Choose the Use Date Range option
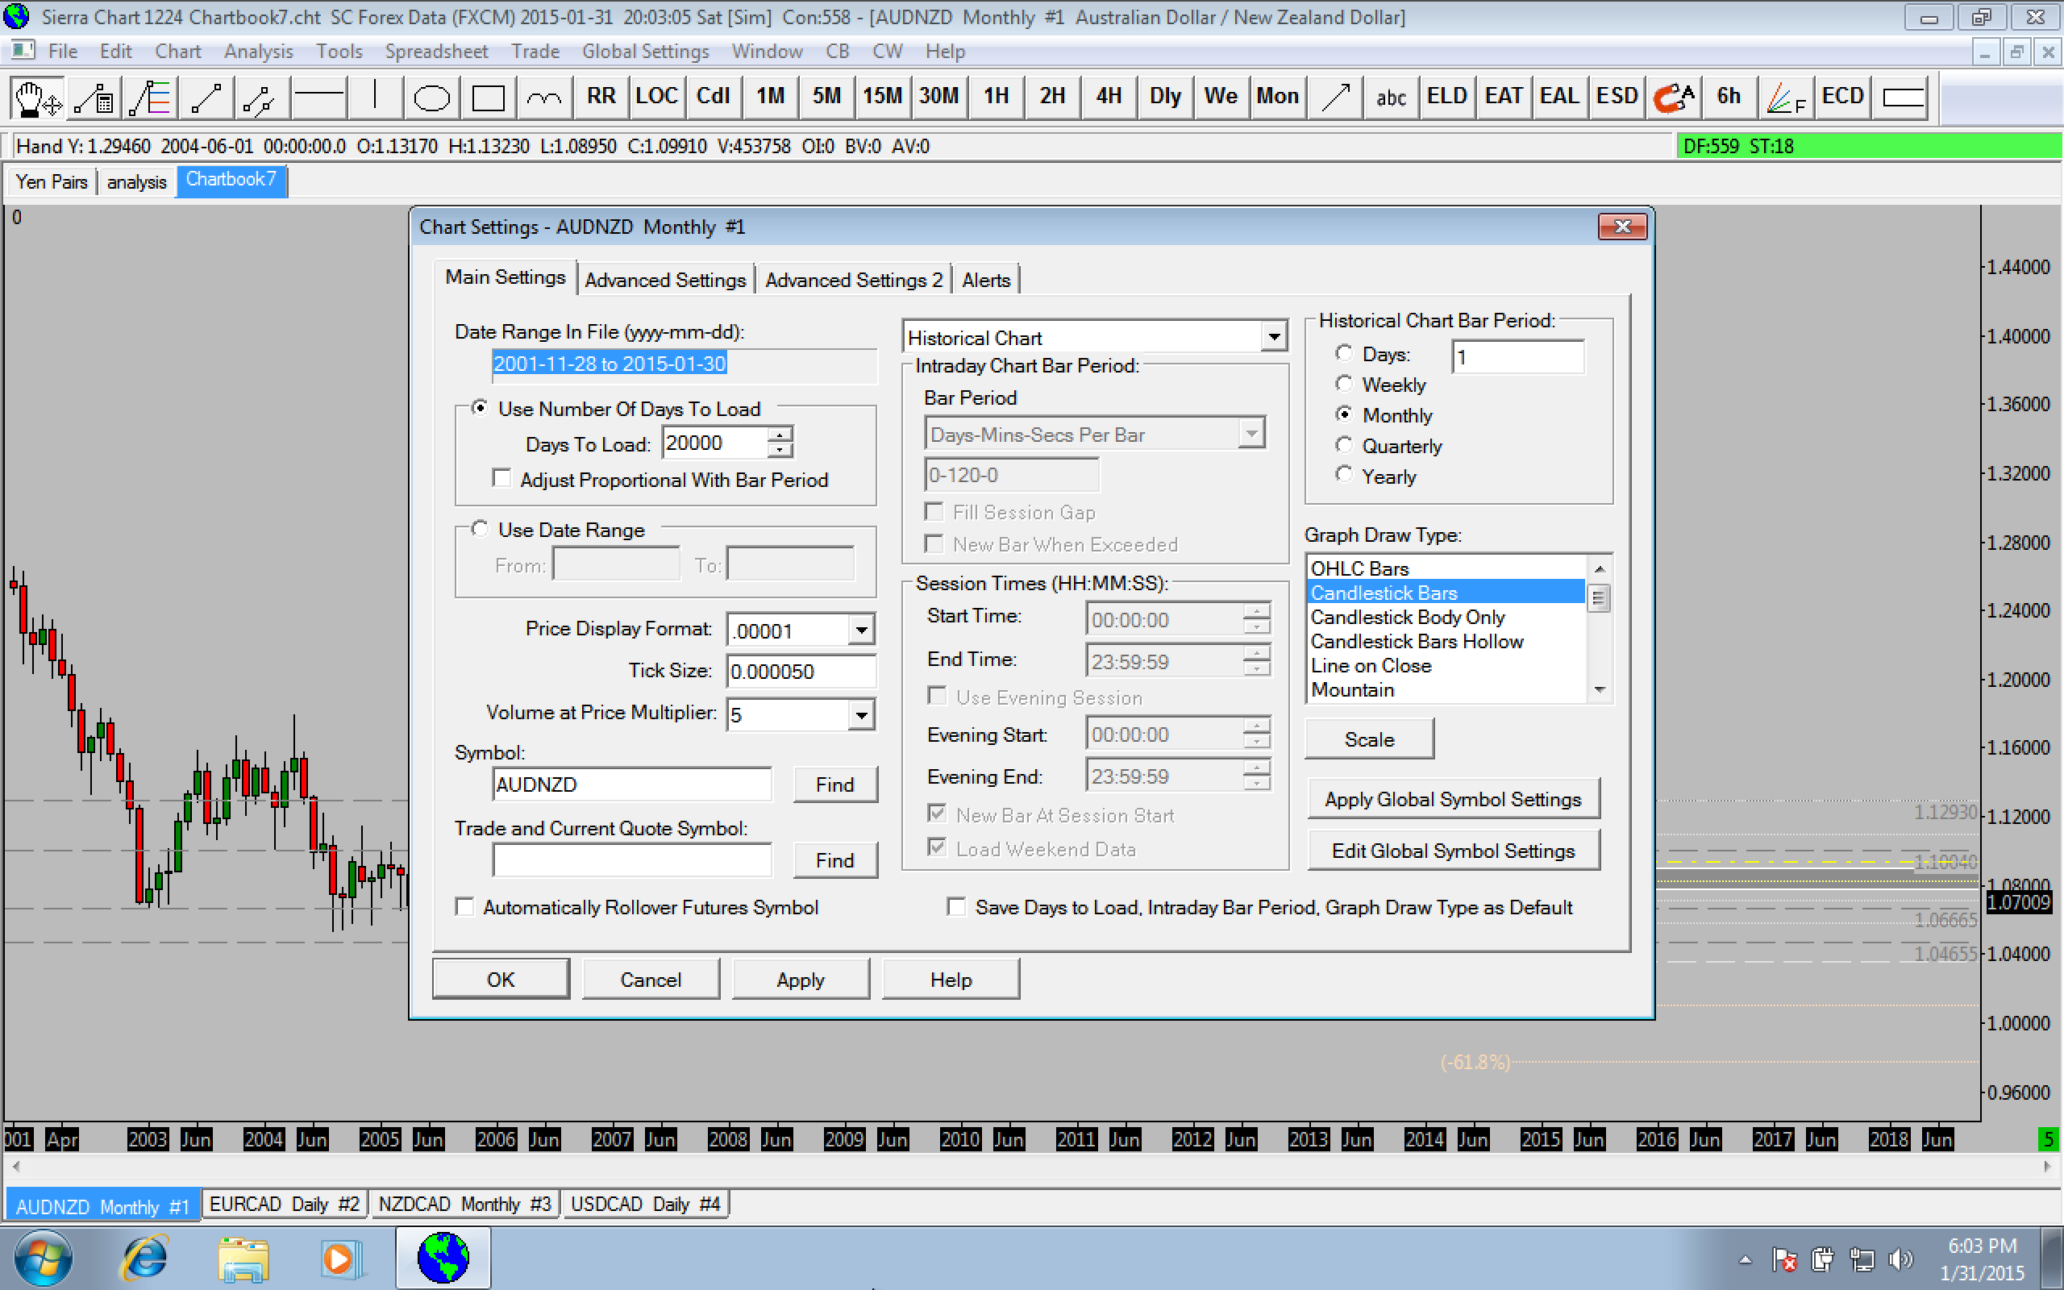This screenshot has height=1290, width=2064. pyautogui.click(x=481, y=530)
